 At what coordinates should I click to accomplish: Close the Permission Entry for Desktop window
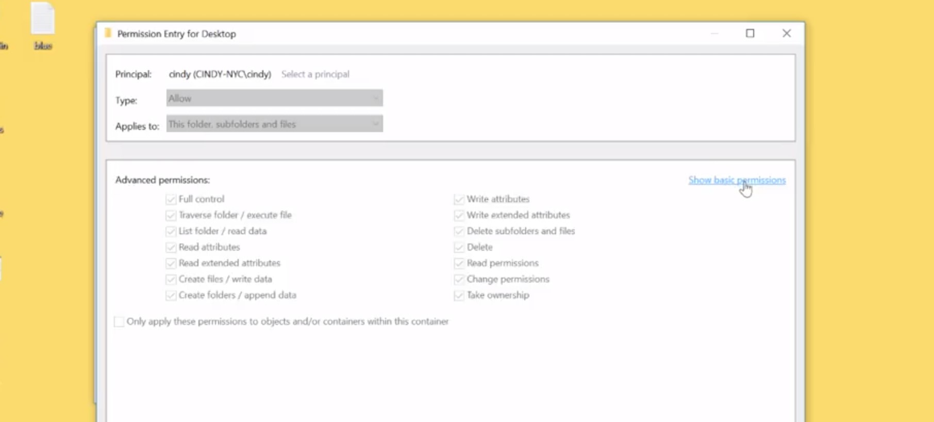(787, 33)
